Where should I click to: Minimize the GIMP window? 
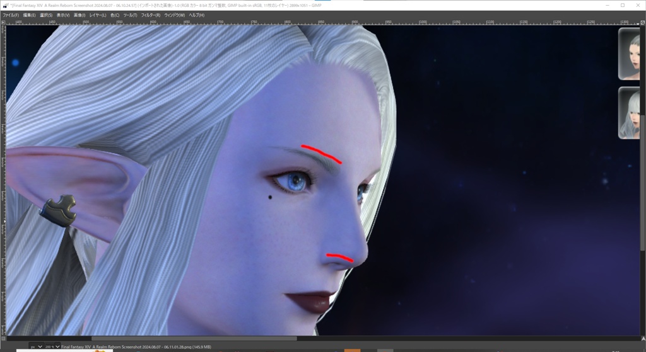point(608,5)
